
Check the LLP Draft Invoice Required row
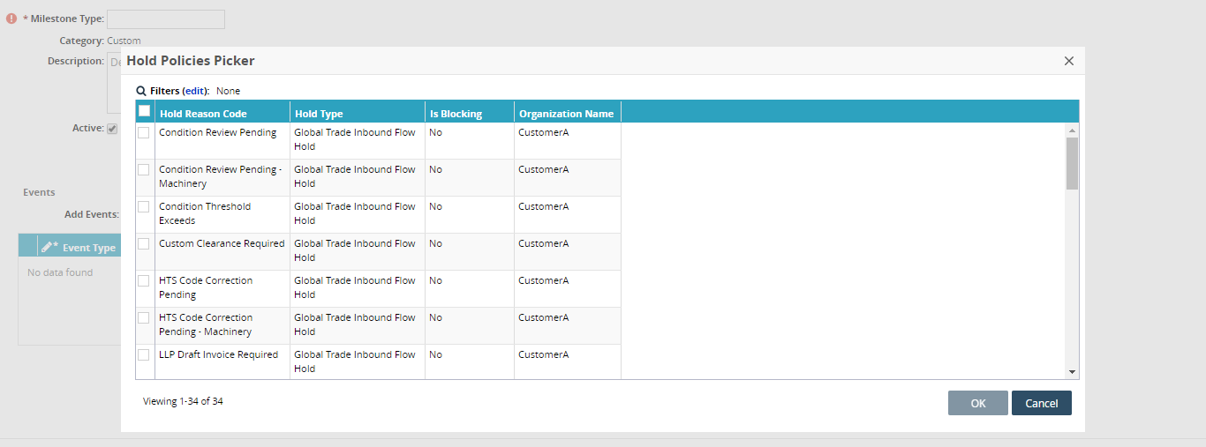coord(143,355)
